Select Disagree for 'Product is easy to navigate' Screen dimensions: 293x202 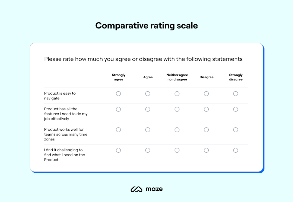206,94
